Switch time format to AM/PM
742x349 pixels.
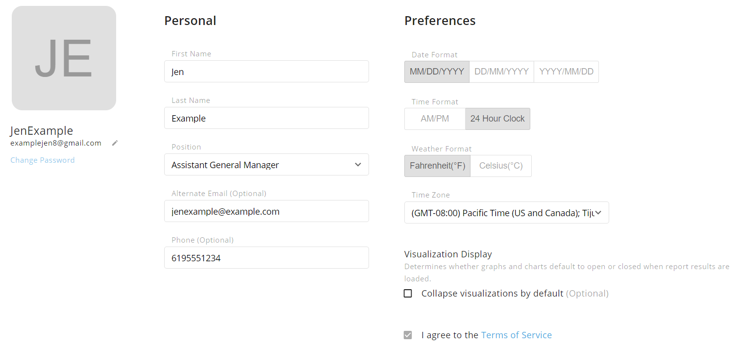click(x=435, y=119)
